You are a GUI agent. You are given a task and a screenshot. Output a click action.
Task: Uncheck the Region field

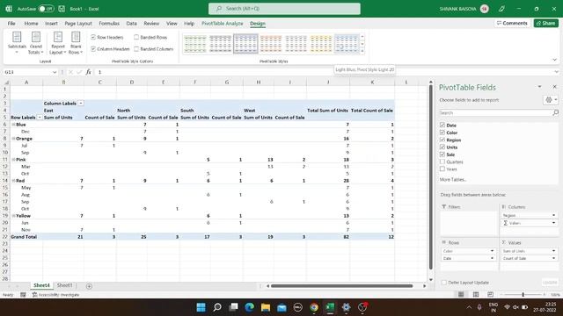tap(442, 140)
